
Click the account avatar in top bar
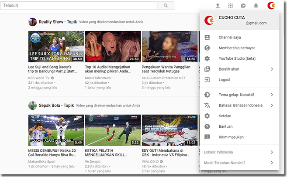271,6
